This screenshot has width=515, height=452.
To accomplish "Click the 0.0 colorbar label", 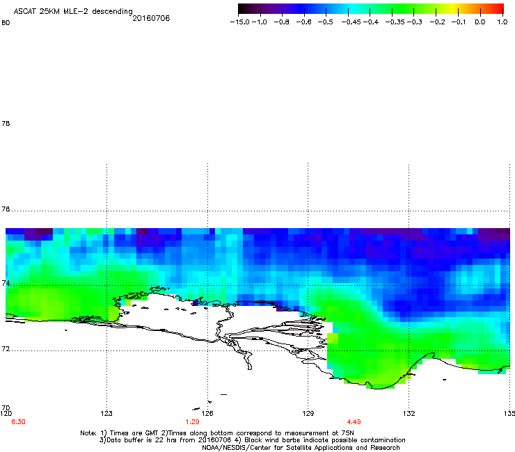I will pos(480,22).
